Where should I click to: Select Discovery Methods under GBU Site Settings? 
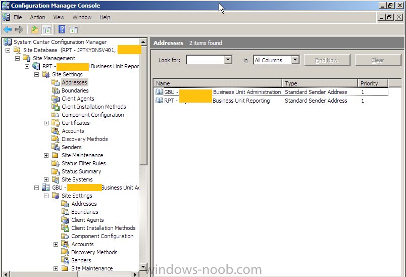coord(94,252)
